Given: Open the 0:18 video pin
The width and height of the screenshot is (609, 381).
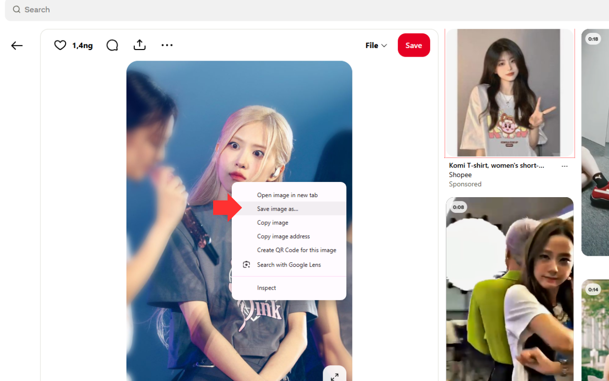Looking at the screenshot, I should tap(595, 142).
